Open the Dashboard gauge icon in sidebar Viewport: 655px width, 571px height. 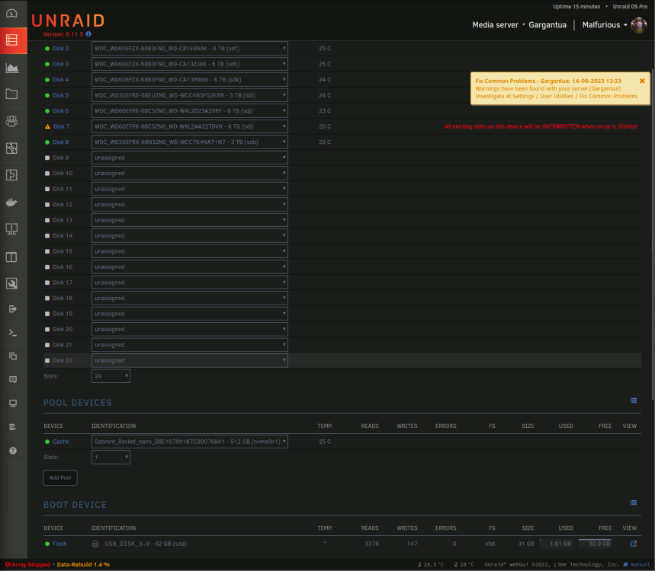11,14
